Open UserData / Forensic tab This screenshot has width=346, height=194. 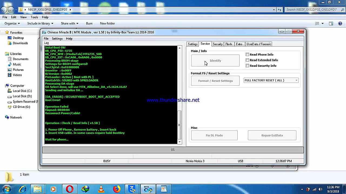pyautogui.click(x=259, y=44)
